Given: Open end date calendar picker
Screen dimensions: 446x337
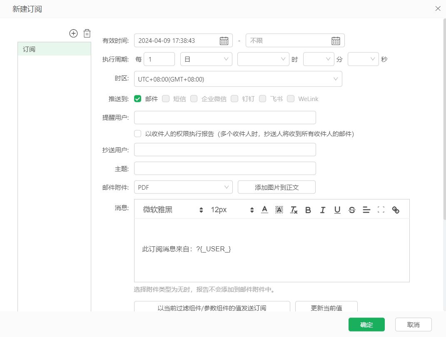Looking at the screenshot, I should click(x=336, y=41).
